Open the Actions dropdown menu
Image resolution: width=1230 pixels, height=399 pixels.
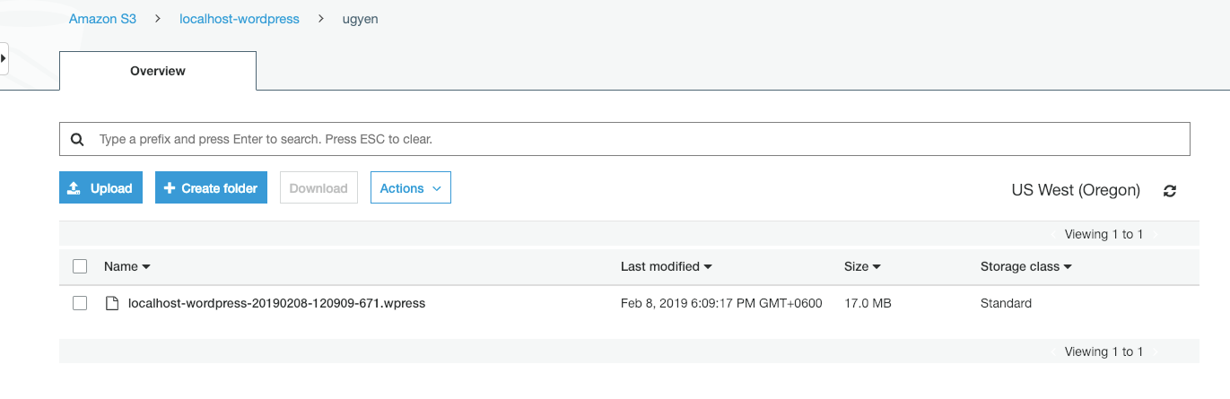411,188
